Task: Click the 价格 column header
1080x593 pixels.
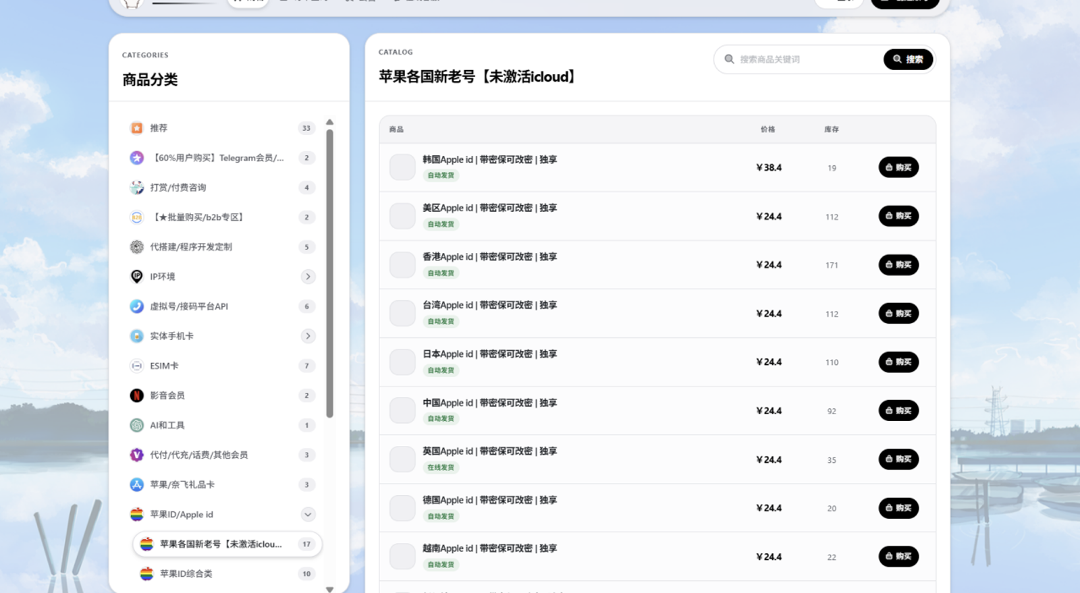Action: point(768,130)
